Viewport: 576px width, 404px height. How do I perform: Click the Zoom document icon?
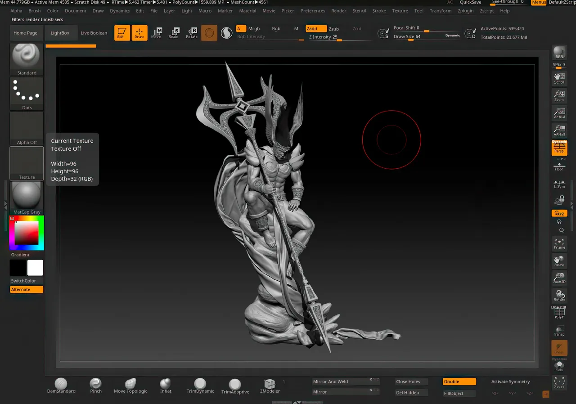point(559,95)
